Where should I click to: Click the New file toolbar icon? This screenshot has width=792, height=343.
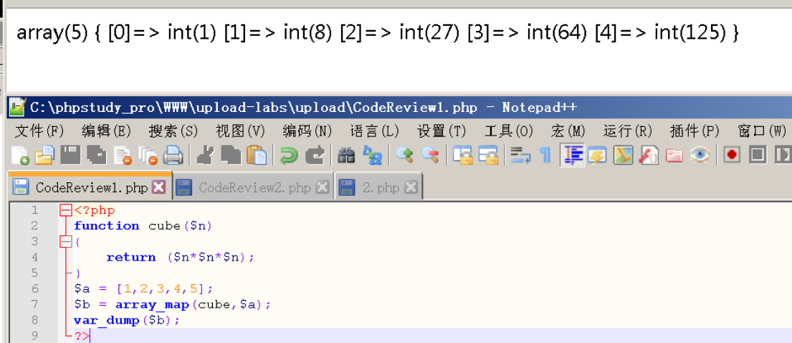point(19,155)
